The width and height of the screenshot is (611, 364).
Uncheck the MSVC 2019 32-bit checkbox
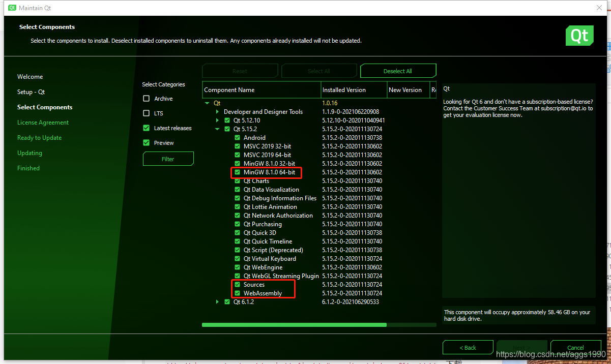point(238,146)
